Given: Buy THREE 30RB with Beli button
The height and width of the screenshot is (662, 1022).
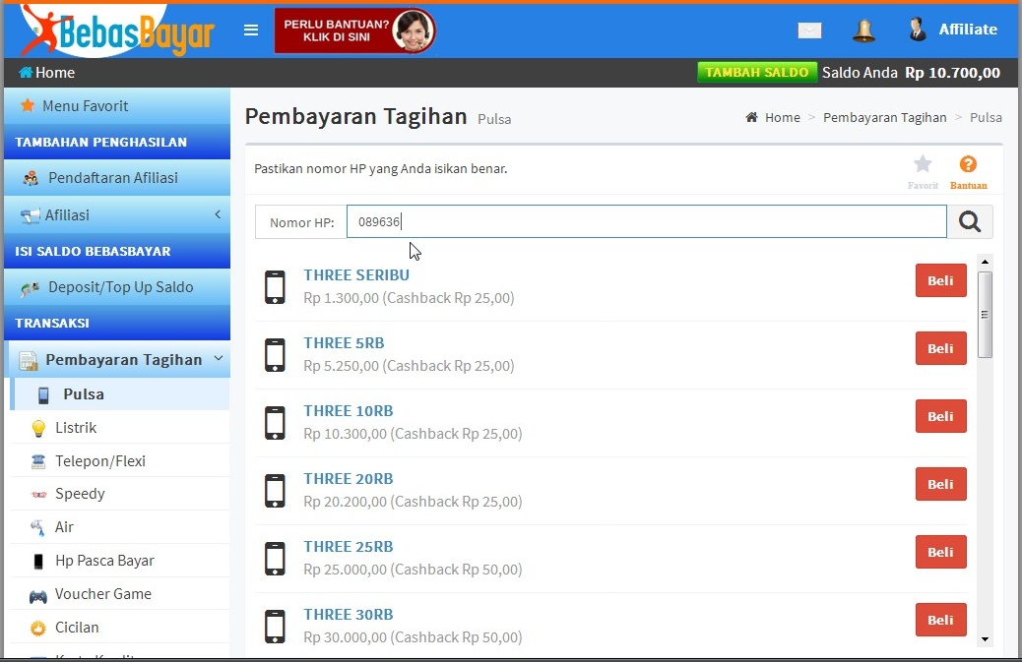Looking at the screenshot, I should pyautogui.click(x=940, y=620).
